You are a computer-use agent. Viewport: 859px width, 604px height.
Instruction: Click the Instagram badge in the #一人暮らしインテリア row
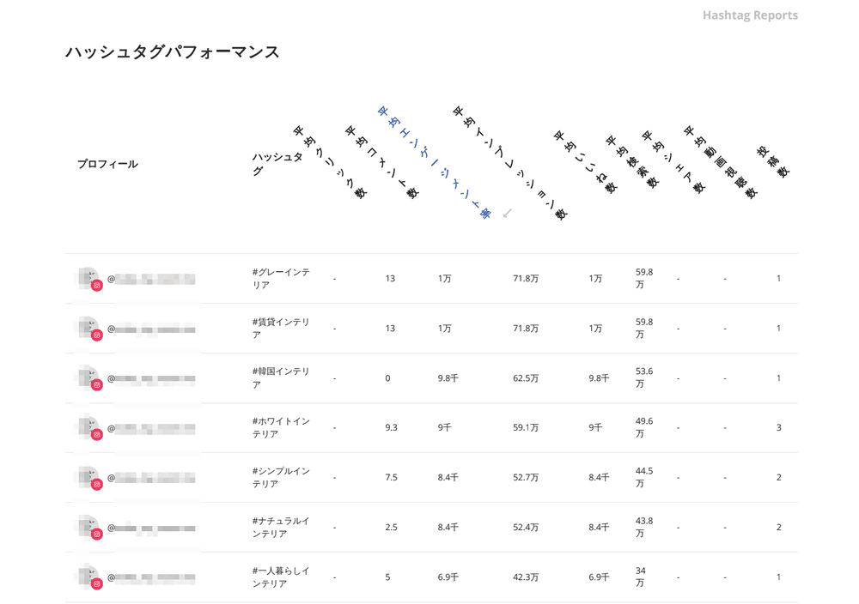click(97, 584)
